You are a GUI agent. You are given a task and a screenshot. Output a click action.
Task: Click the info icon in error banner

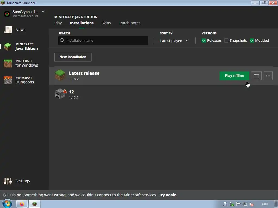point(6,195)
